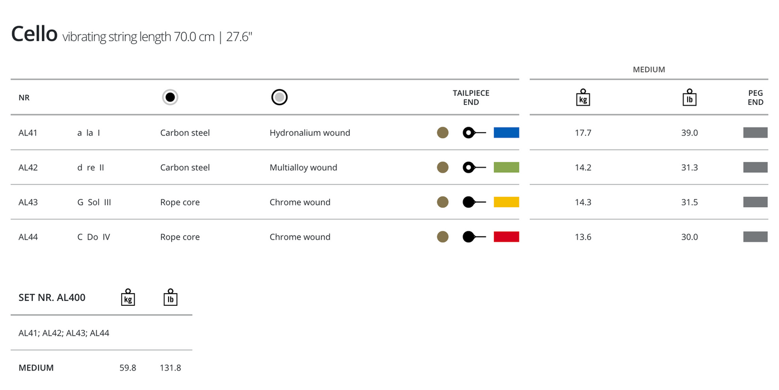
Task: Click the AL43 string number
Action: pyautogui.click(x=28, y=202)
